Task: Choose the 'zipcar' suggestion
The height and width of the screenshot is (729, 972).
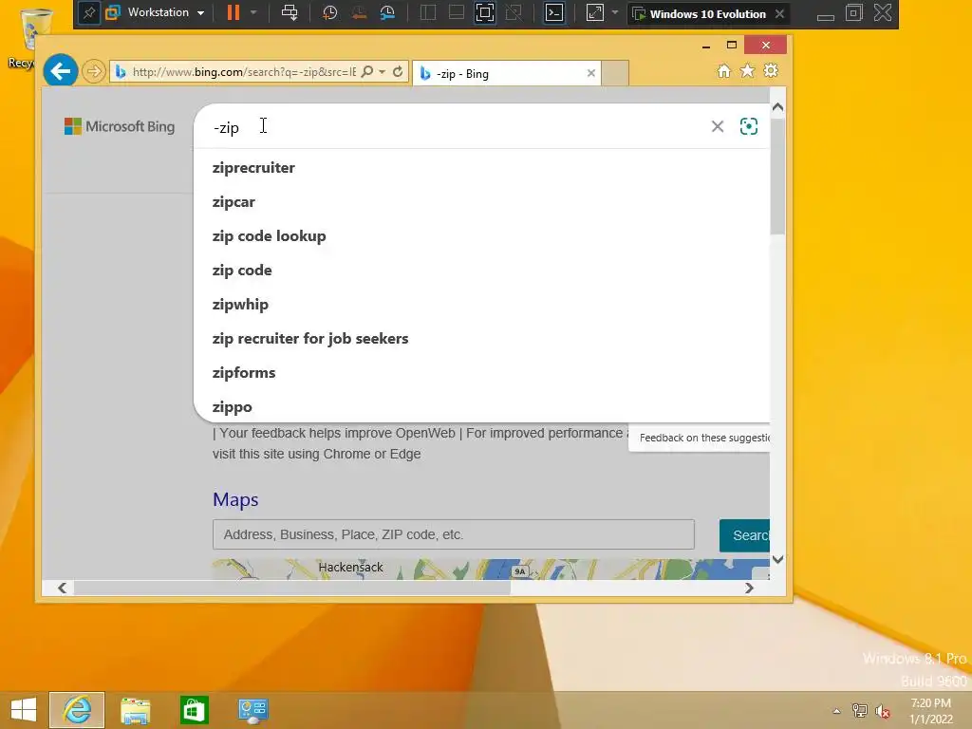Action: tap(481, 201)
